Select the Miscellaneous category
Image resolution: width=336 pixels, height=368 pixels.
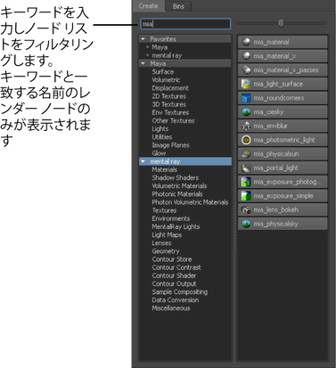171,308
